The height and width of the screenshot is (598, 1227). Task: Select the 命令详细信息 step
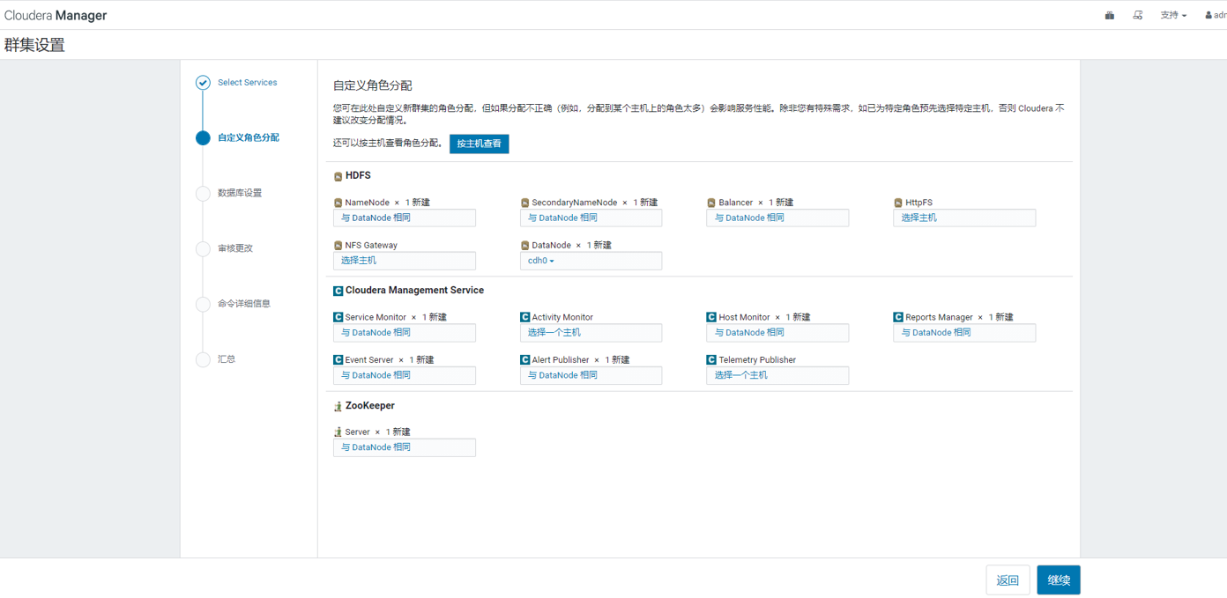(244, 304)
